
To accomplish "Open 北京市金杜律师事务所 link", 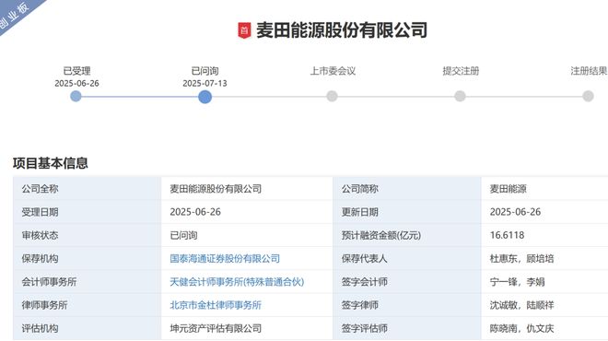I will tap(216, 305).
